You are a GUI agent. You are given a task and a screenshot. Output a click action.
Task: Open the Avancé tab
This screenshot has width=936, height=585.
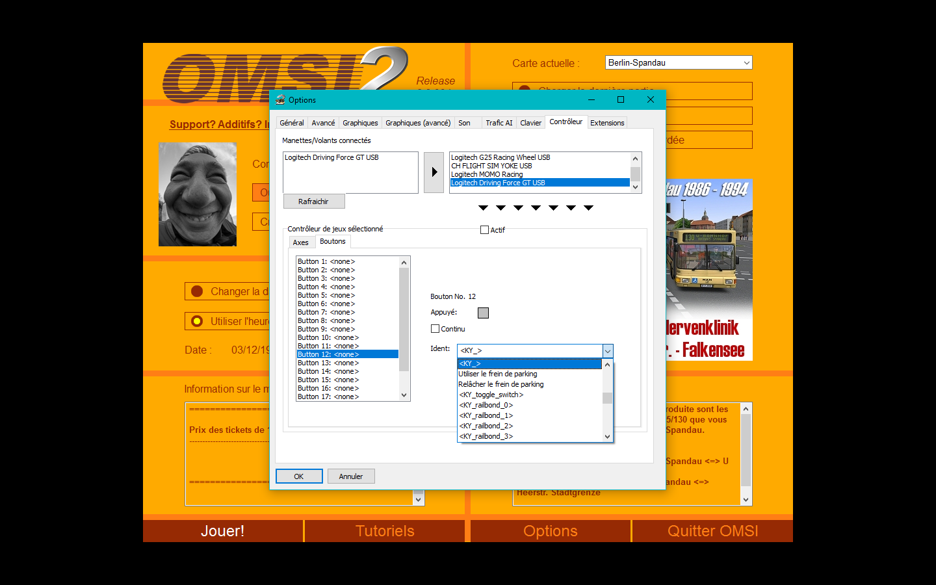click(323, 123)
